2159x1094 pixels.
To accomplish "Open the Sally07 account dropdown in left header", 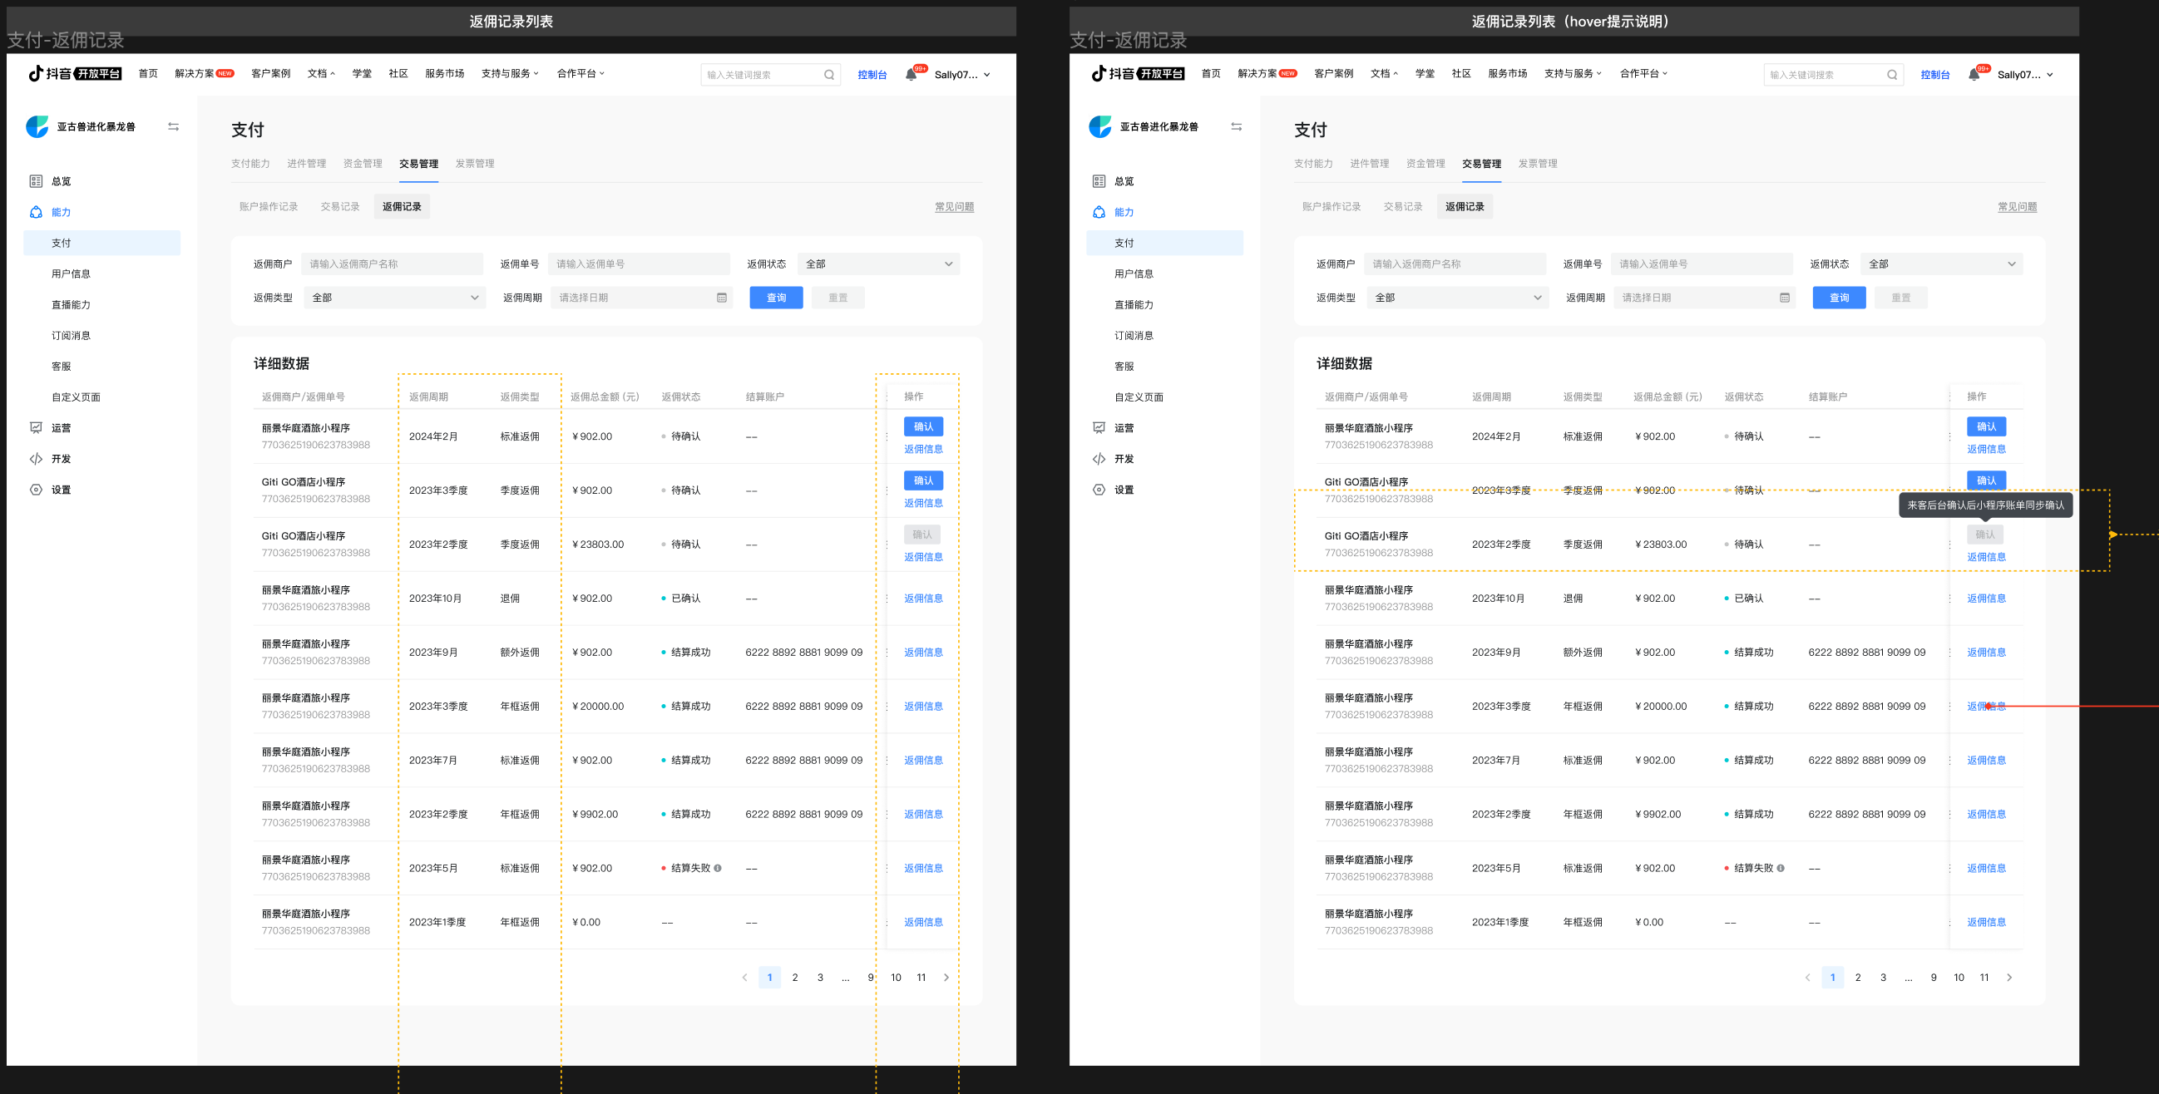I will (x=962, y=75).
